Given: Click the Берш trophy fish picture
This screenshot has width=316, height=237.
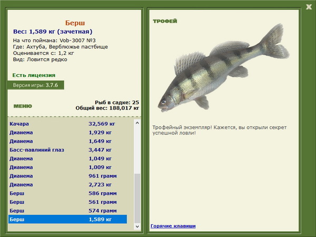Looking at the screenshot, I should click(223, 68).
